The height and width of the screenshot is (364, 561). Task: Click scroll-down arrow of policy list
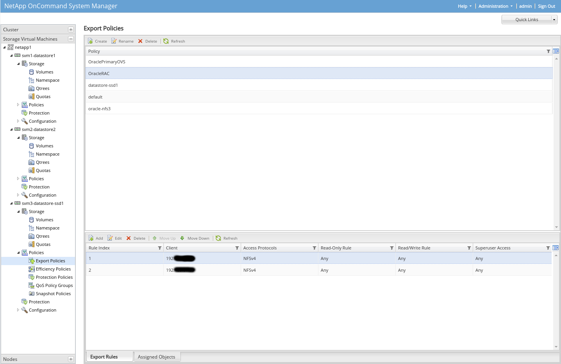(556, 227)
